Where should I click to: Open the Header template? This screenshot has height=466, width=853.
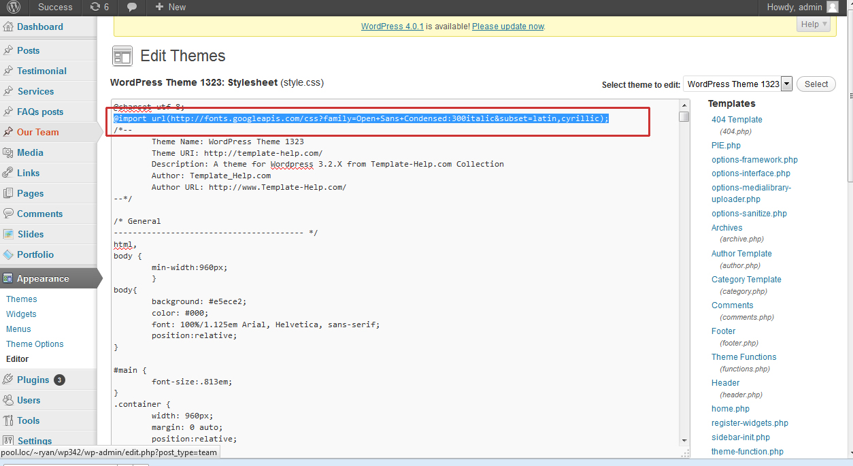726,383
